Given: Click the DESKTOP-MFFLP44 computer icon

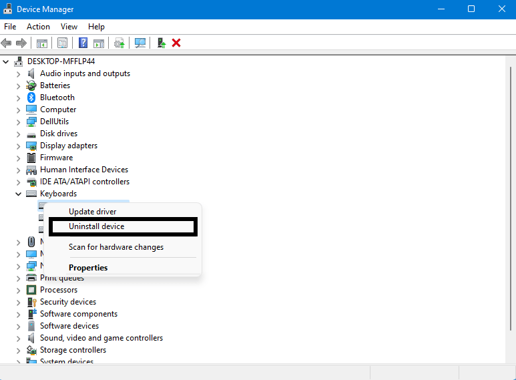Looking at the screenshot, I should coord(19,61).
